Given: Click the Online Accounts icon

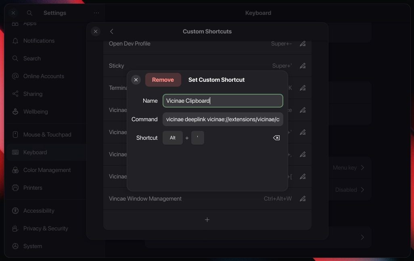Looking at the screenshot, I should (15, 76).
